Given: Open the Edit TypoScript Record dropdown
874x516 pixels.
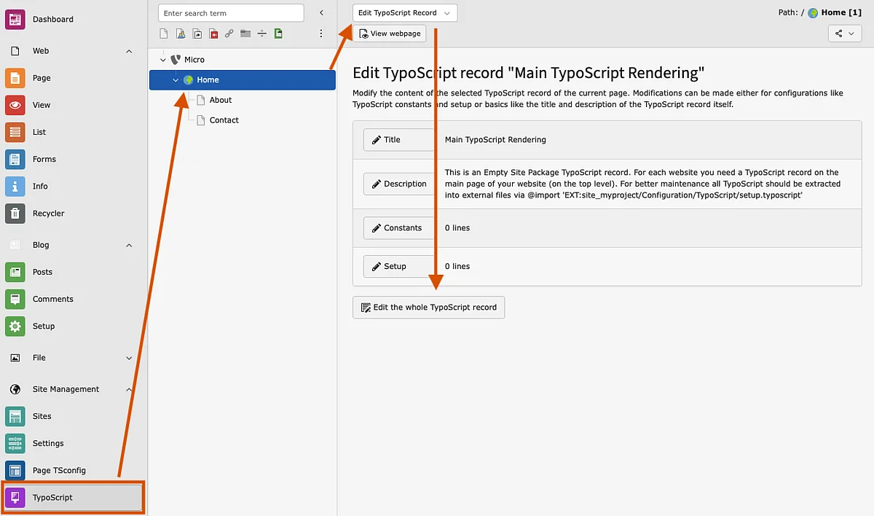Looking at the screenshot, I should 404,13.
